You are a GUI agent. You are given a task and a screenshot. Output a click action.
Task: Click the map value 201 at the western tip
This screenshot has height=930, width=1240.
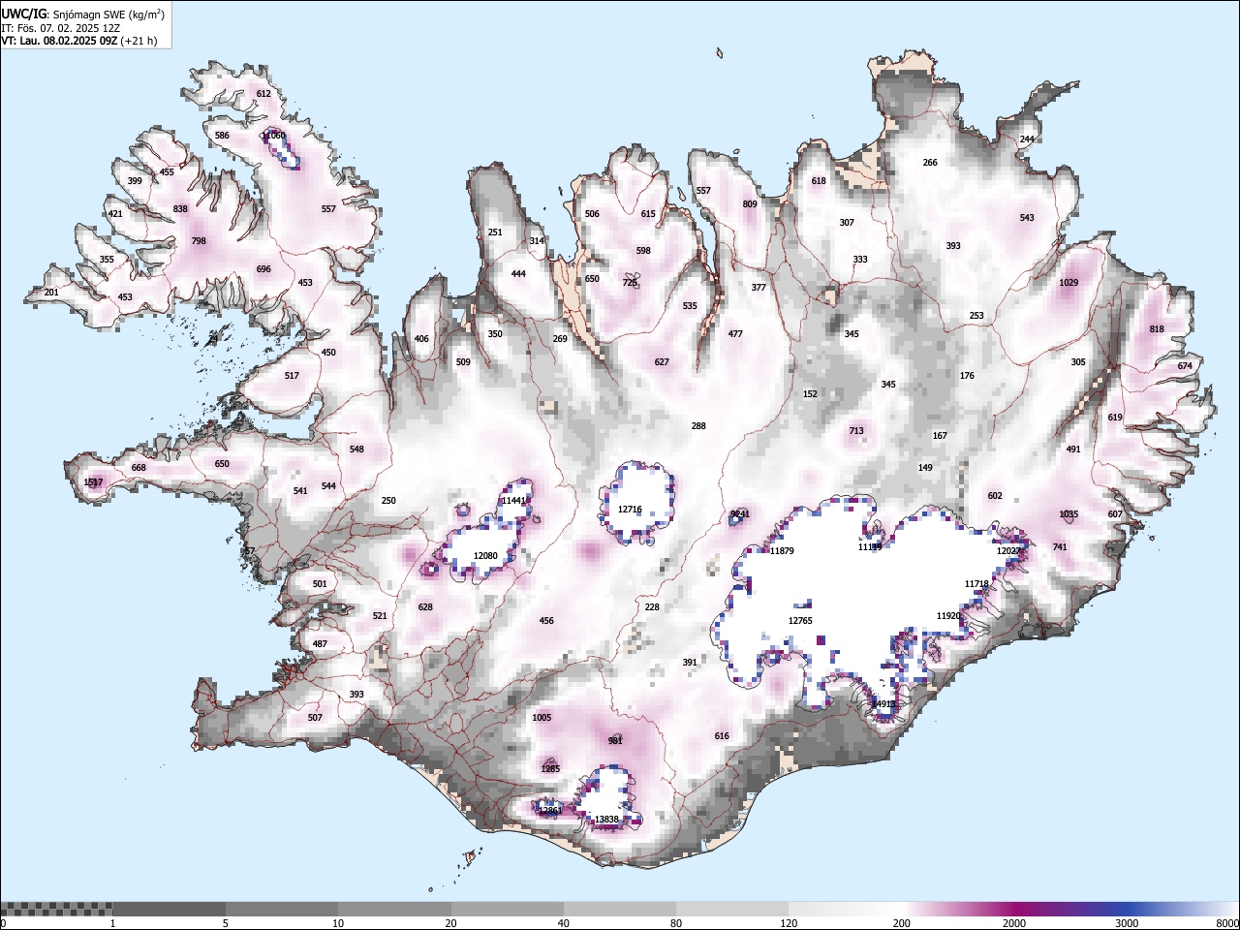pyautogui.click(x=51, y=293)
